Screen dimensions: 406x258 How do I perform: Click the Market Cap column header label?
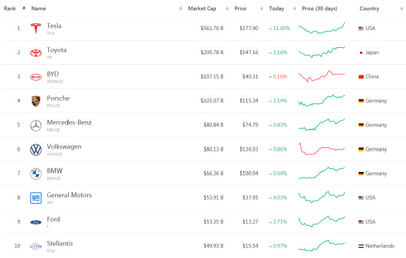pos(202,9)
